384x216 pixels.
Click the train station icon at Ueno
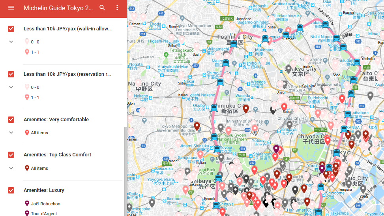click(x=353, y=80)
